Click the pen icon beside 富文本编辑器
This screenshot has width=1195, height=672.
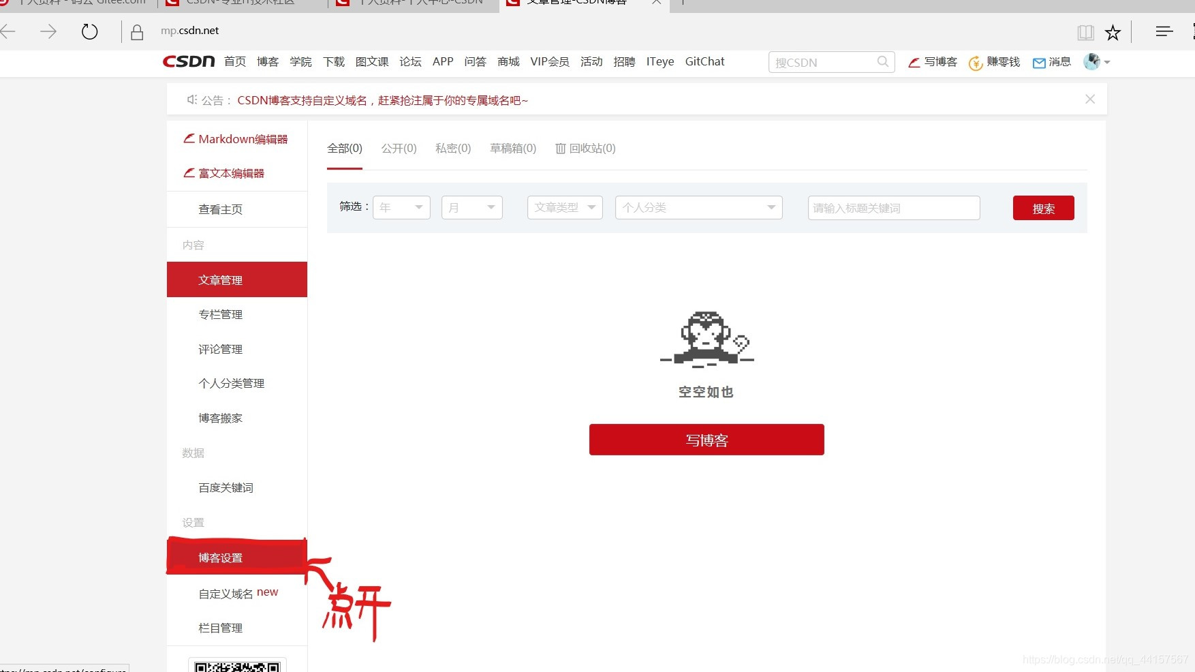(x=189, y=173)
